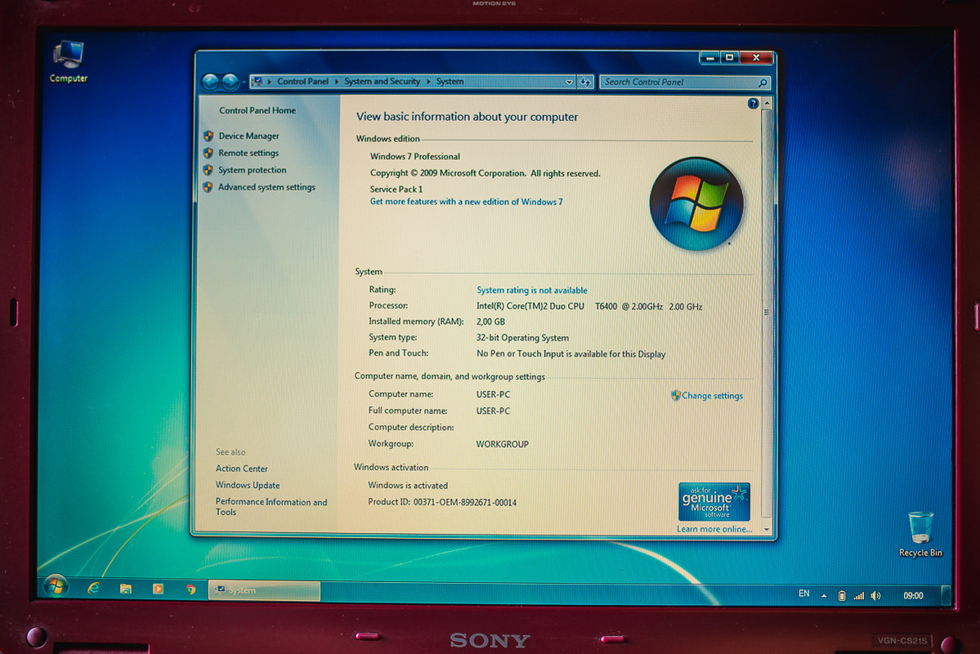Click the scrollbar up arrow
Viewport: 980px width, 654px height.
[767, 102]
